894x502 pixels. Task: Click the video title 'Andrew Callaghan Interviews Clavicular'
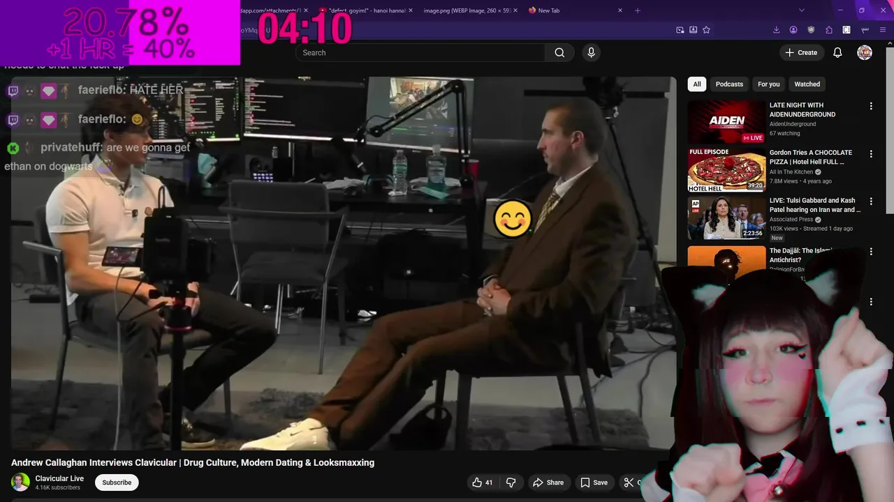click(193, 463)
